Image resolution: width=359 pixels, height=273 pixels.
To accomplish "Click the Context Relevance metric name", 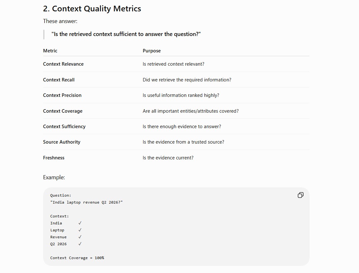I will click(x=63, y=64).
